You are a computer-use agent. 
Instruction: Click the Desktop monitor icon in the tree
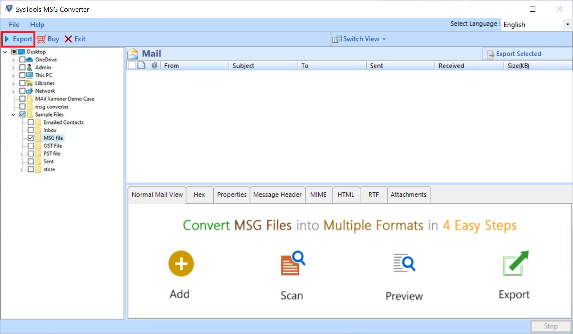tap(21, 52)
